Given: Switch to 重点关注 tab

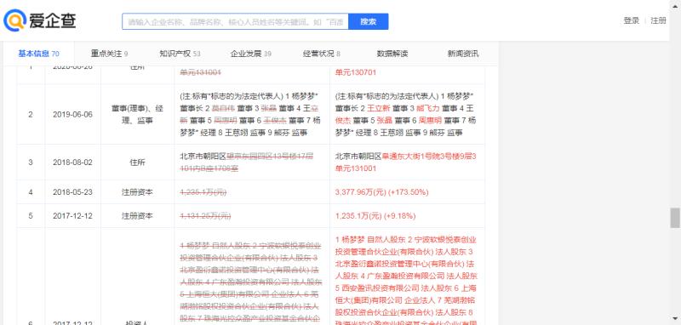Looking at the screenshot, I should click(110, 54).
